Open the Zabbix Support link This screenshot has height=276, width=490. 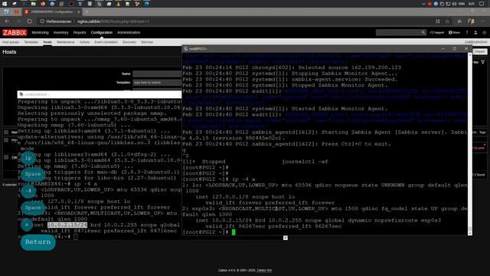437,32
